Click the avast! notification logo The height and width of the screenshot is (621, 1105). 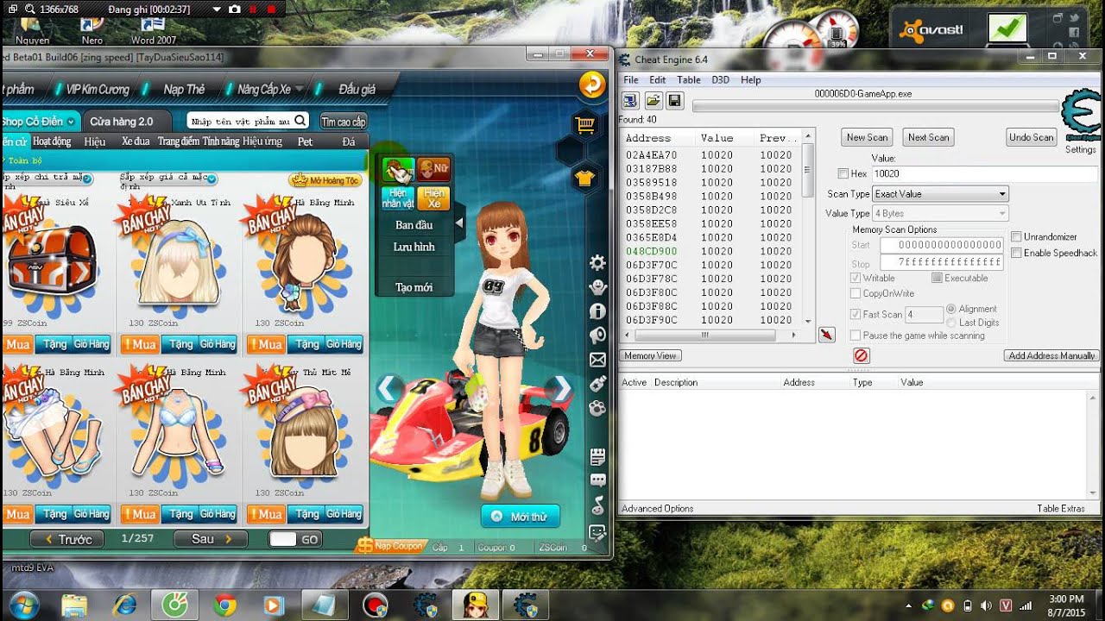(931, 30)
